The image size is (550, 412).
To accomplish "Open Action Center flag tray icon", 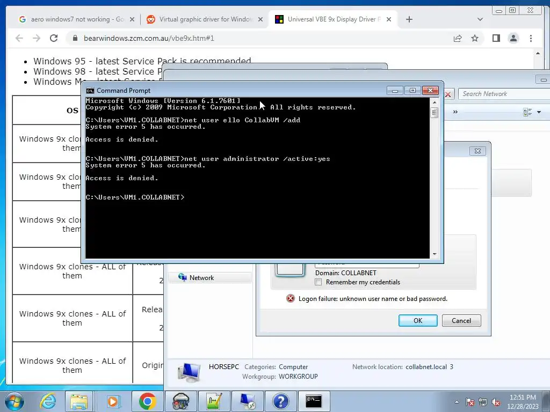I will (x=469, y=402).
